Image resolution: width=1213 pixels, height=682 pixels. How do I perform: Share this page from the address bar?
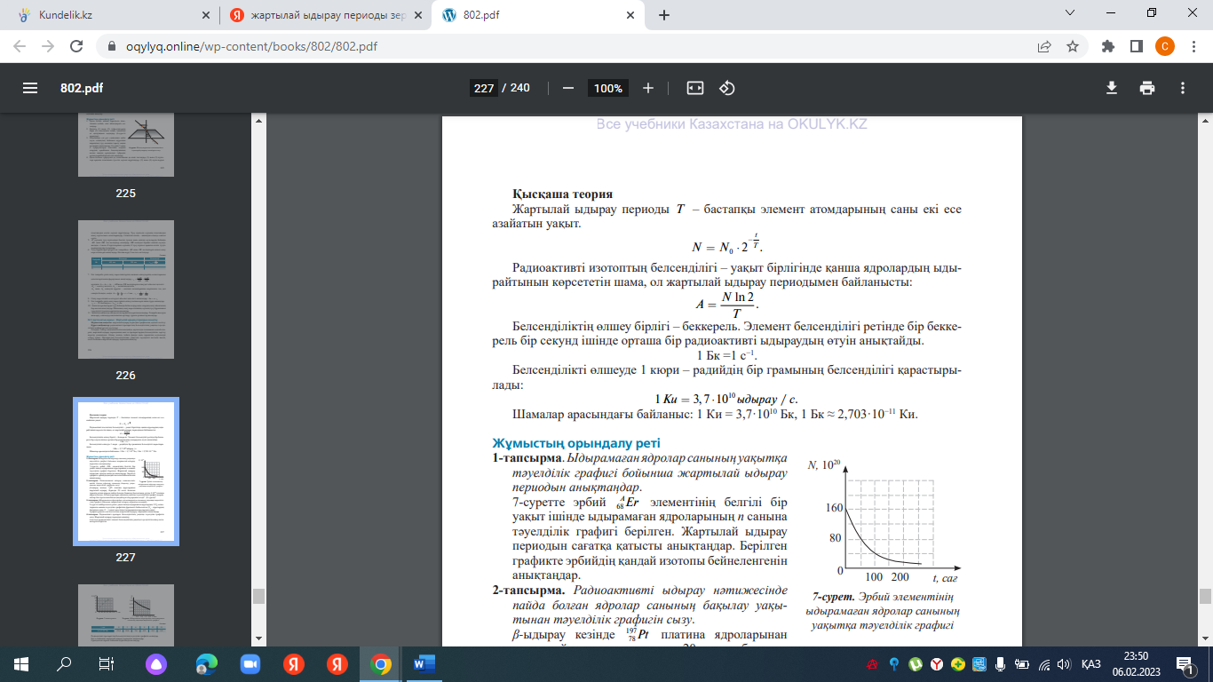click(x=1044, y=46)
